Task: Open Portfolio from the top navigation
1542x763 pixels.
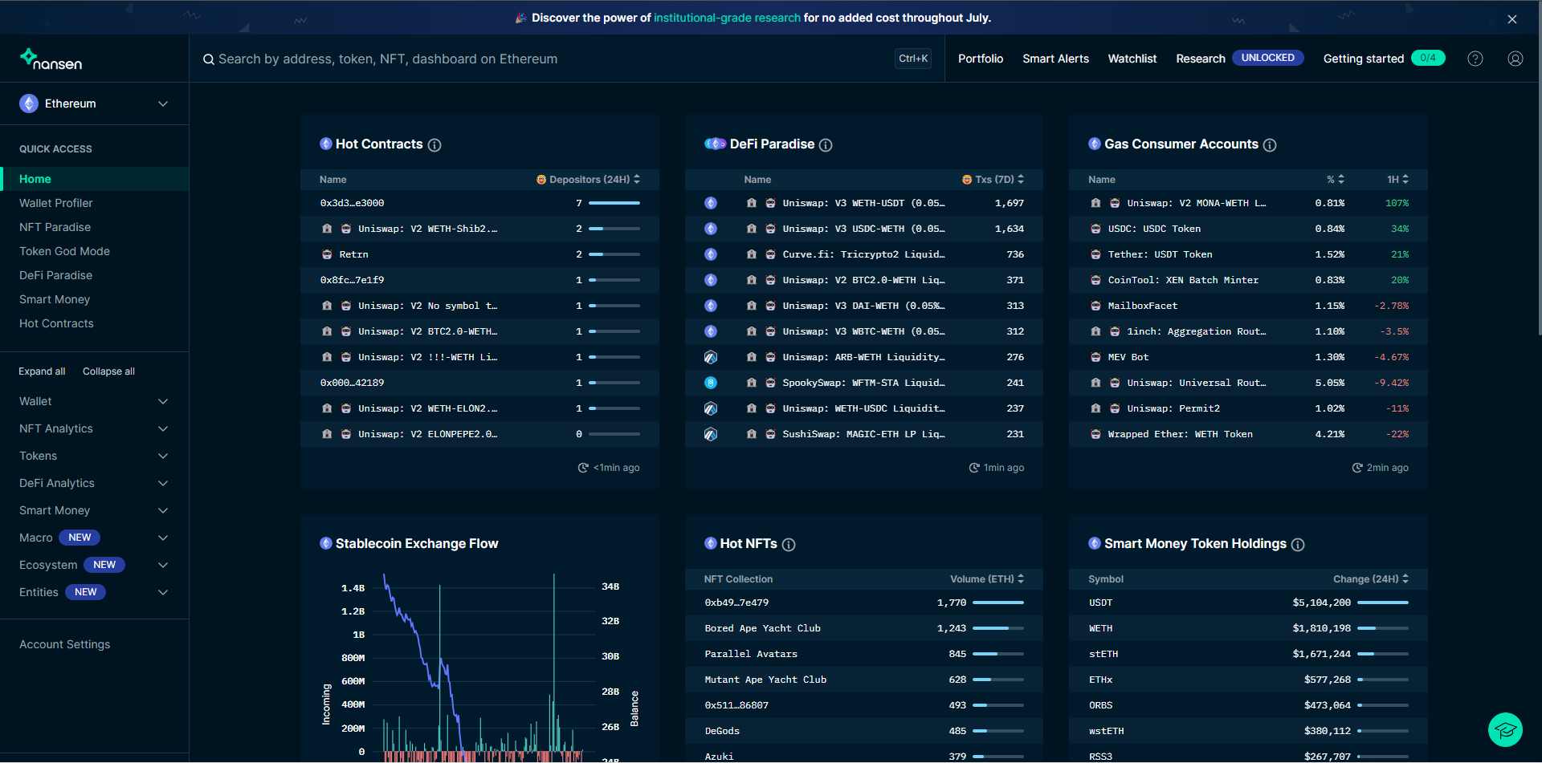Action: tap(980, 59)
